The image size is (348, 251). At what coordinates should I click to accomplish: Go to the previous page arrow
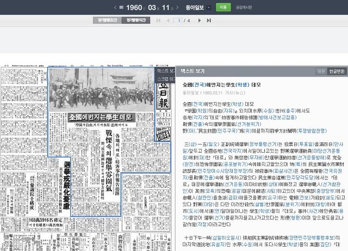click(x=168, y=21)
